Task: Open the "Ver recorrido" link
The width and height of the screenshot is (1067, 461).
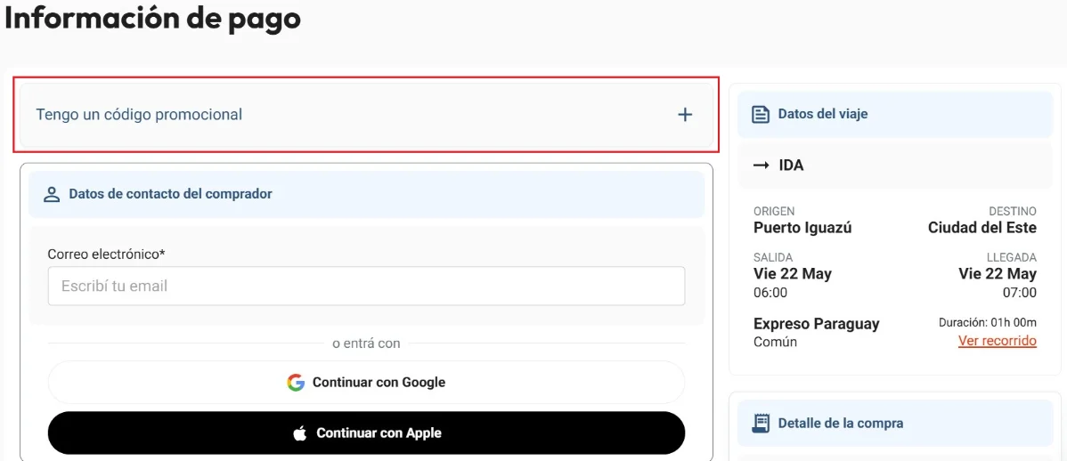Action: (997, 341)
